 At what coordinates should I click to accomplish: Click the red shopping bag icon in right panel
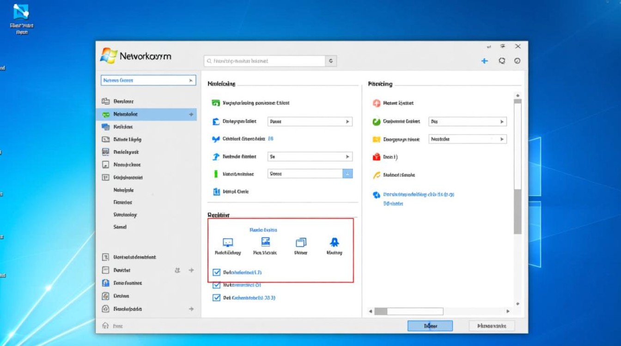[x=376, y=157]
